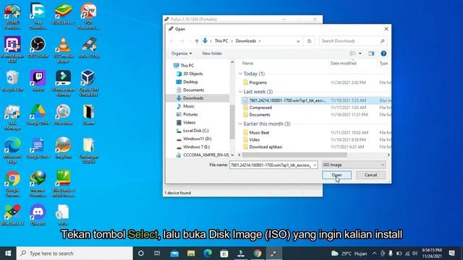Image resolution: width=463 pixels, height=260 pixels.
Task: Open the Organize dropdown menu
Action: [x=182, y=53]
